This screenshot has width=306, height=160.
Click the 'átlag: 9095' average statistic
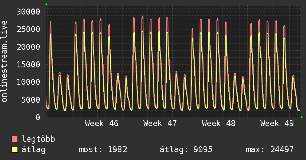[x=186, y=150]
